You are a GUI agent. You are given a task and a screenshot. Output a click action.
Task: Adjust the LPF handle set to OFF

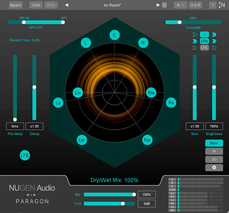(63, 22)
